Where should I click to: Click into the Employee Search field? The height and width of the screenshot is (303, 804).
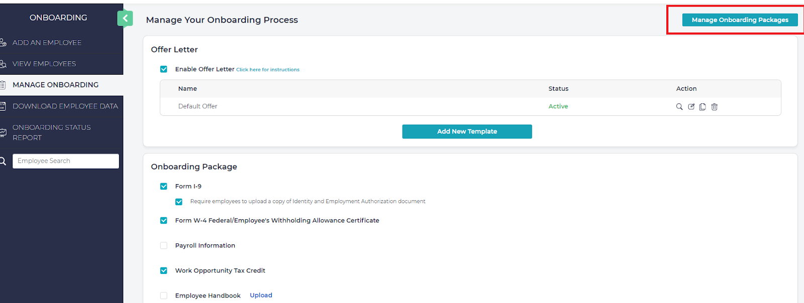coord(65,161)
